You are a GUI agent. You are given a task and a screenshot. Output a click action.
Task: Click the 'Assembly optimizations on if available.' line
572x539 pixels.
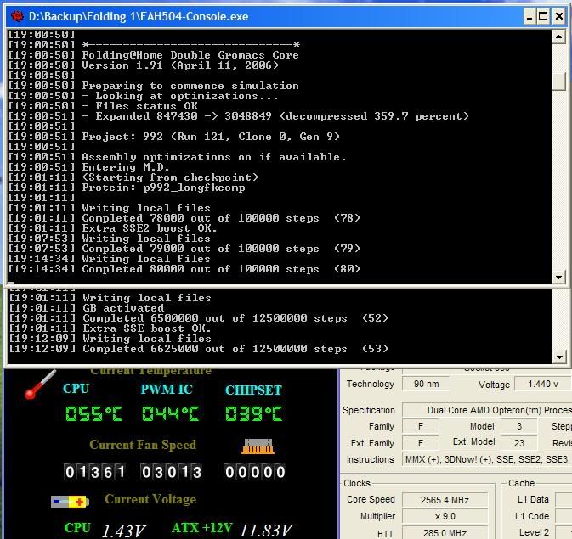214,157
